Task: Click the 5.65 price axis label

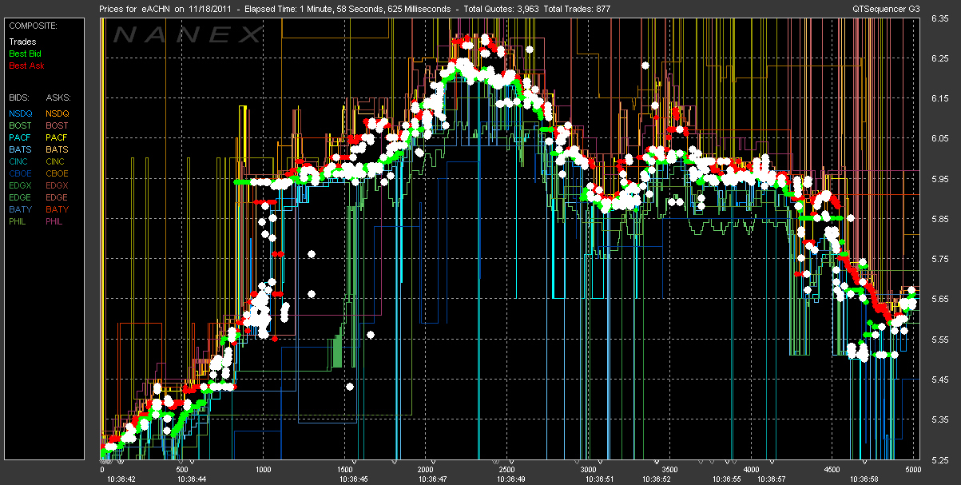Action: click(940, 299)
